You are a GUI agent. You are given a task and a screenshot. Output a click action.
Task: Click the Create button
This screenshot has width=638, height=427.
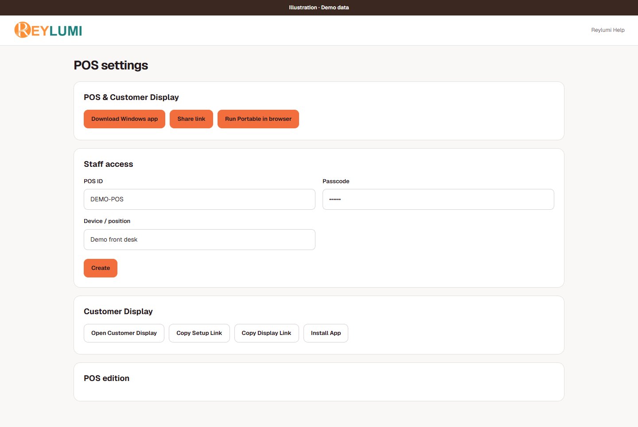coord(101,268)
